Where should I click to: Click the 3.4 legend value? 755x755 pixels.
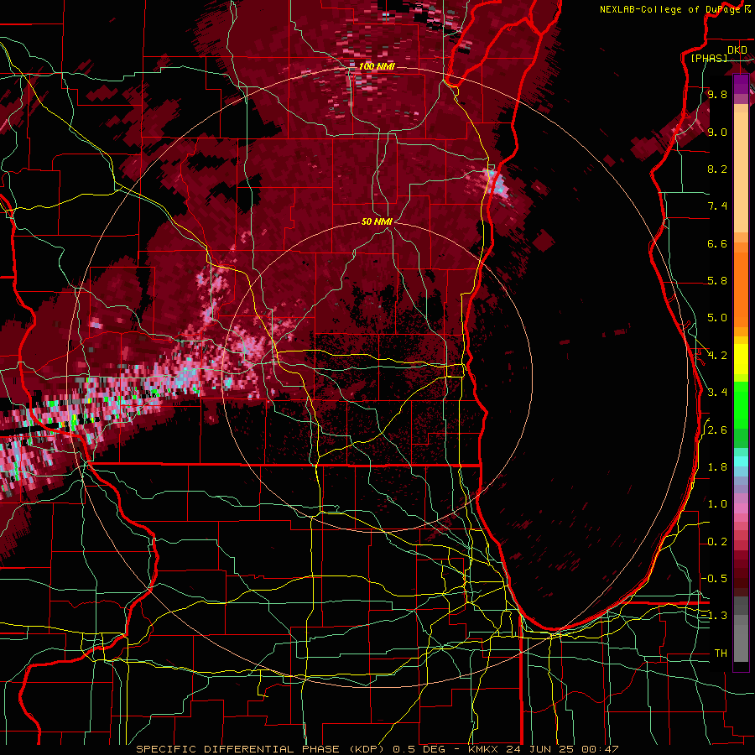[717, 393]
